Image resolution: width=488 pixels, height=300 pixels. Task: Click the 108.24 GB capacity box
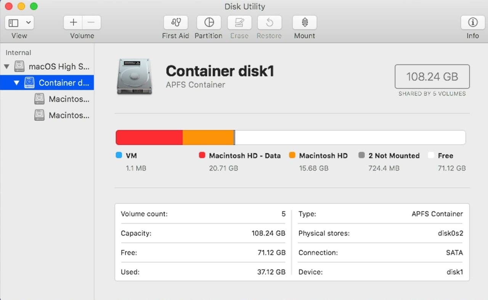pos(432,77)
